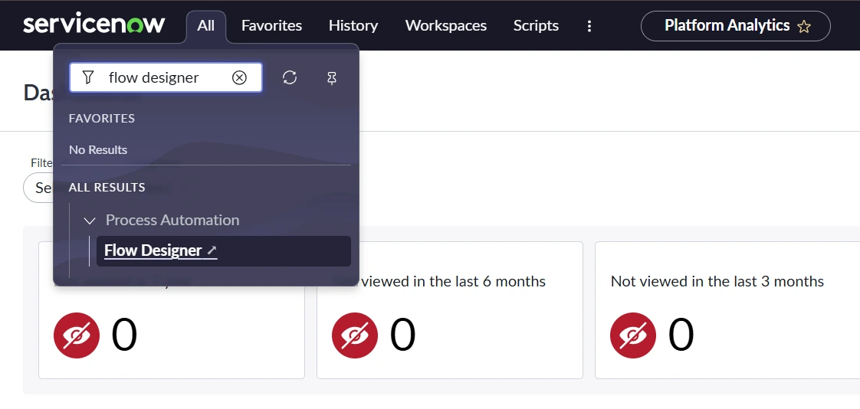Click the Platform Analytics pill button

[x=736, y=26]
